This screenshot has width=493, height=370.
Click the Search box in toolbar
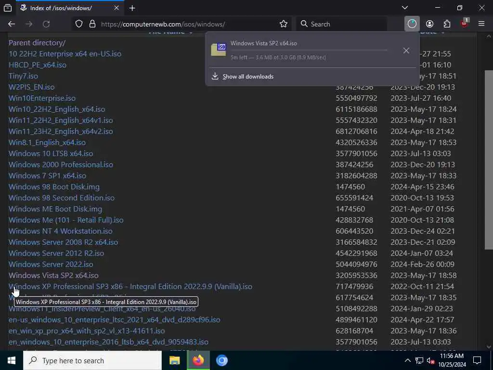[341, 24]
